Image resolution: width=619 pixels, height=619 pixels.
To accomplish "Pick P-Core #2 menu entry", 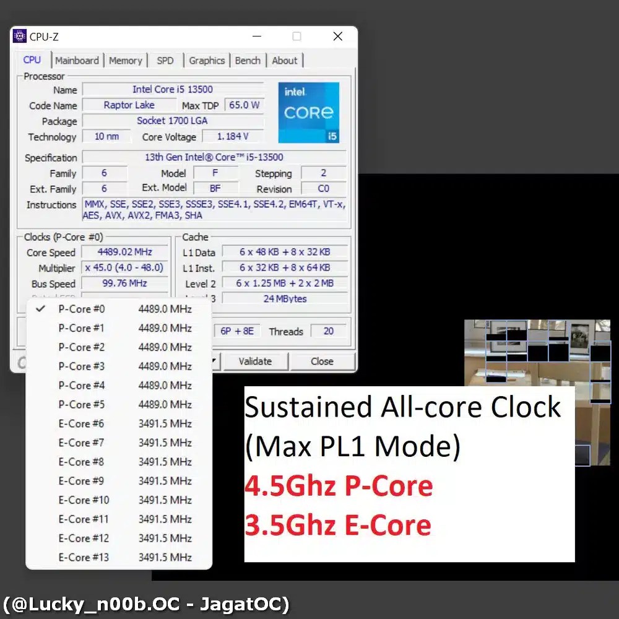I will [x=119, y=347].
